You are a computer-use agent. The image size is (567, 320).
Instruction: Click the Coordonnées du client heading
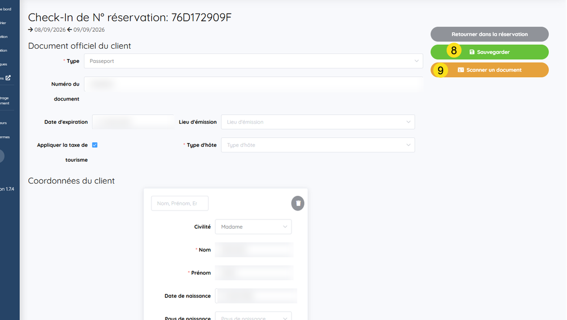[71, 180]
